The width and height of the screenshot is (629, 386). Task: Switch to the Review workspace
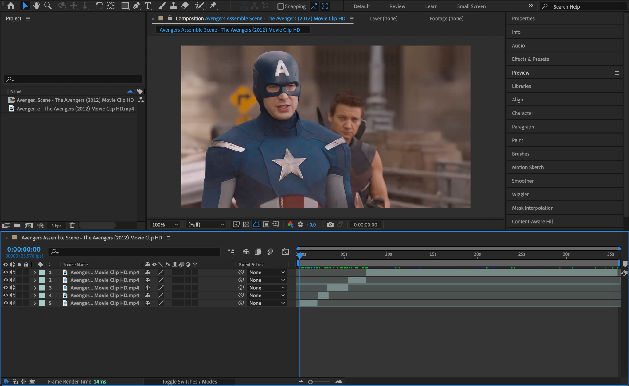click(x=397, y=6)
